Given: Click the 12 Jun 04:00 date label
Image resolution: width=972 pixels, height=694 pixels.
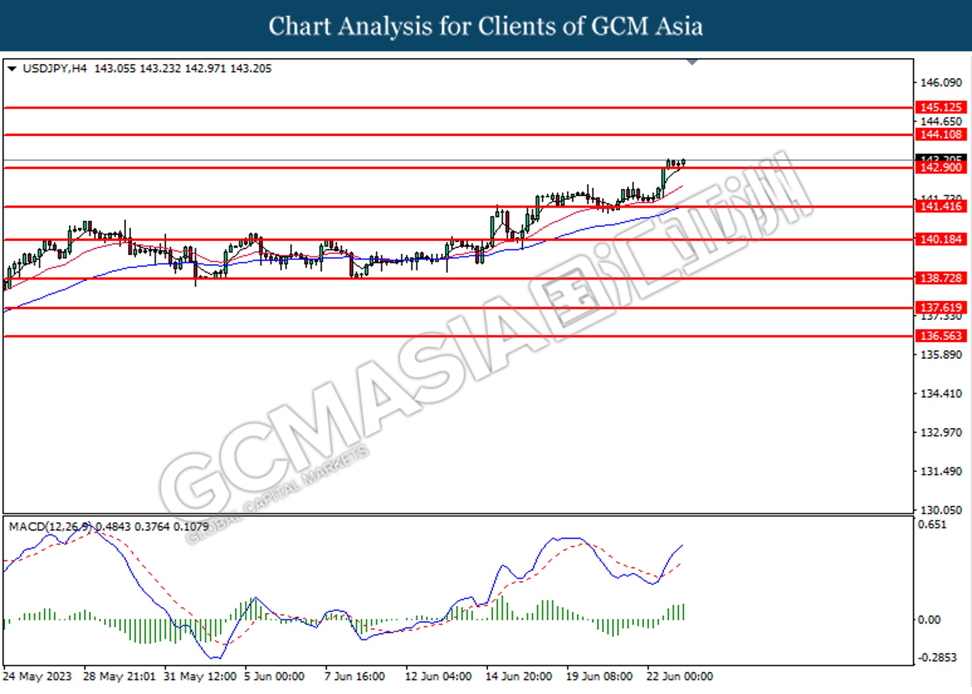Looking at the screenshot, I should pyautogui.click(x=438, y=677).
